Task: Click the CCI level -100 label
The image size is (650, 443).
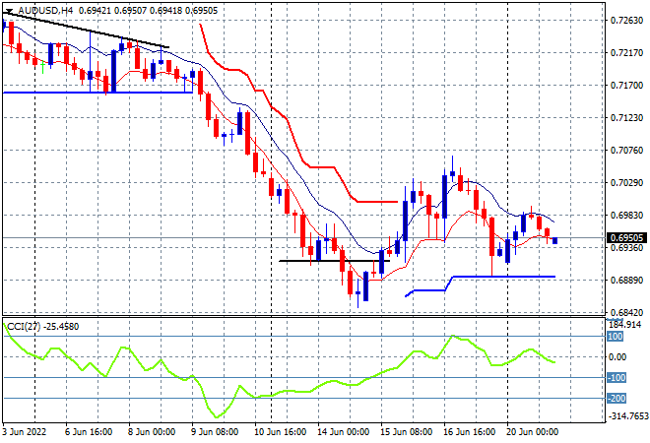Action: click(617, 377)
